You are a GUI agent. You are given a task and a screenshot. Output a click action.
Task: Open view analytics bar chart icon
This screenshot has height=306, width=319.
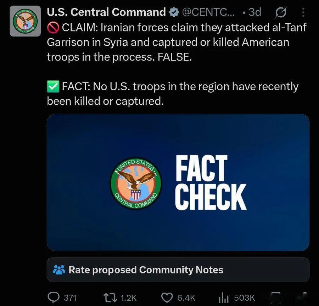(x=224, y=298)
